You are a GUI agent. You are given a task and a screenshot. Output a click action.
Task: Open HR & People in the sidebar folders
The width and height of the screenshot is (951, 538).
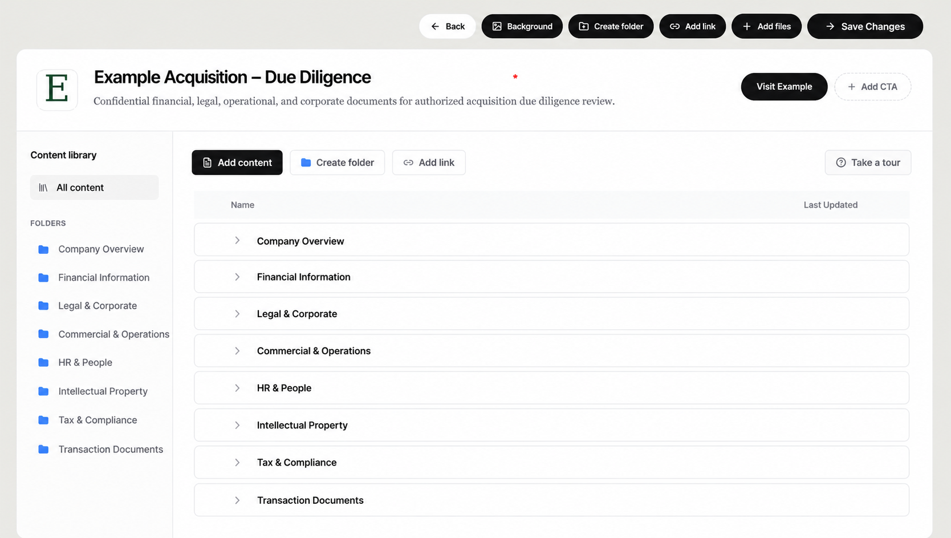tap(85, 363)
